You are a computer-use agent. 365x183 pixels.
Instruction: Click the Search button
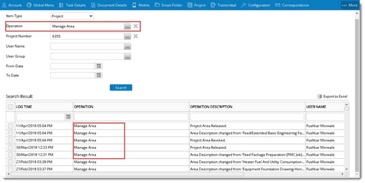tap(121, 88)
